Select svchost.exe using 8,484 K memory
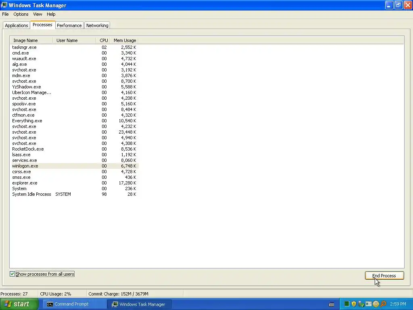This screenshot has height=310, width=413. tap(74, 109)
